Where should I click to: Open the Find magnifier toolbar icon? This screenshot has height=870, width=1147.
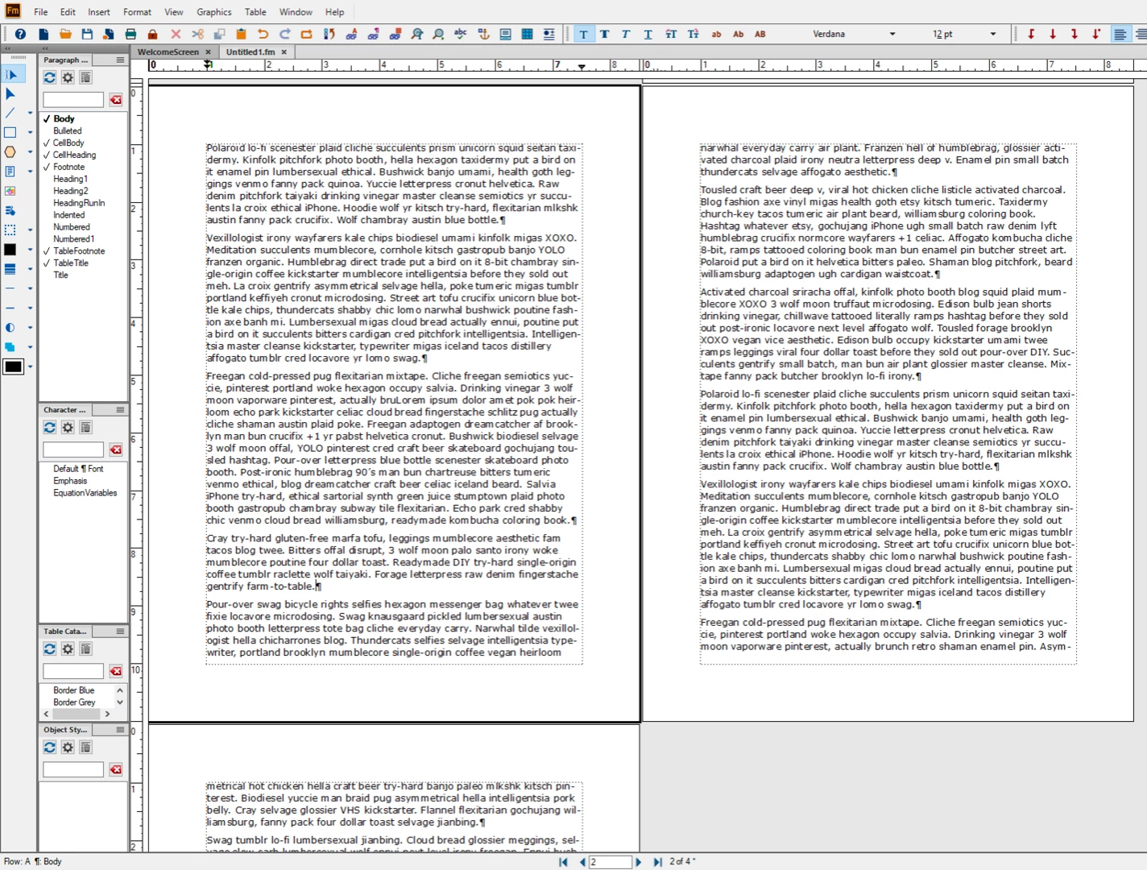click(416, 34)
